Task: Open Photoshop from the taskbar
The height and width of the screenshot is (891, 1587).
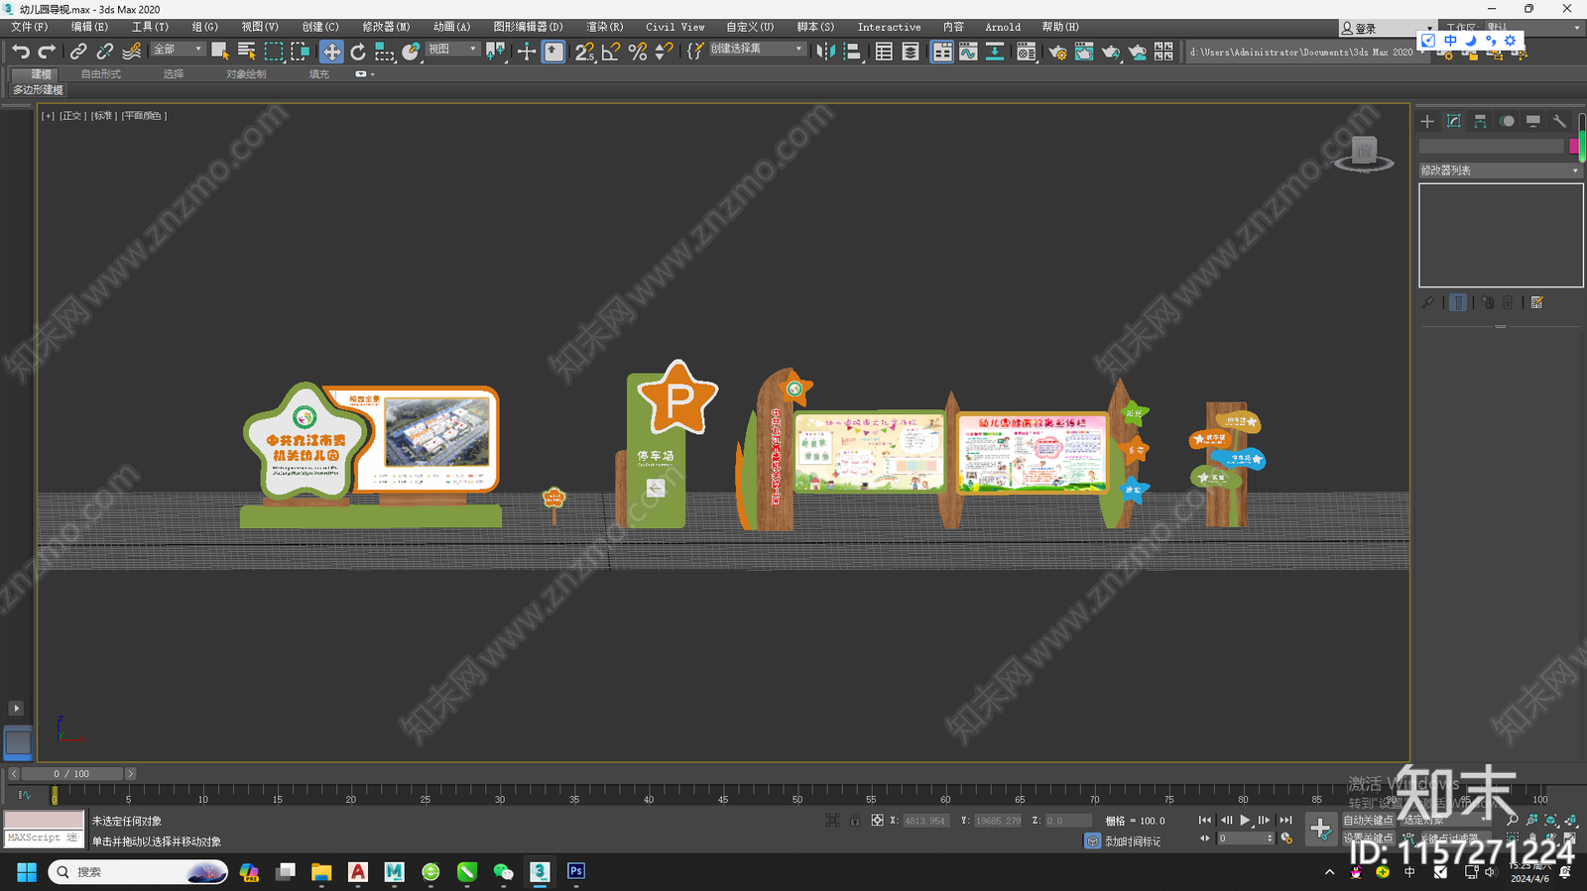Action: pos(576,871)
